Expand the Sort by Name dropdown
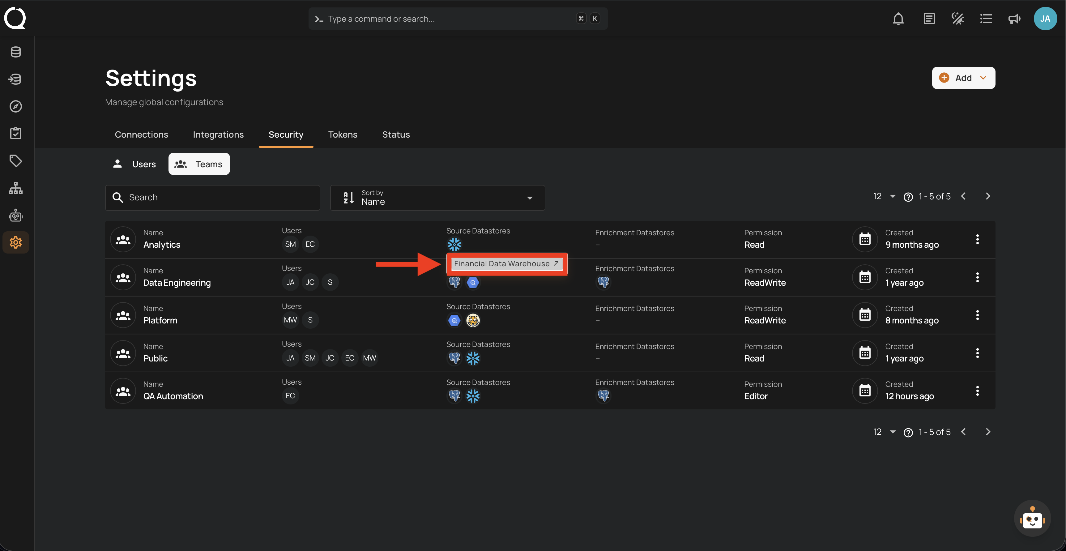Image resolution: width=1066 pixels, height=551 pixels. 437,198
